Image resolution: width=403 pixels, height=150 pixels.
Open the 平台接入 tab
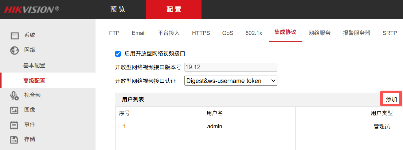pos(169,33)
